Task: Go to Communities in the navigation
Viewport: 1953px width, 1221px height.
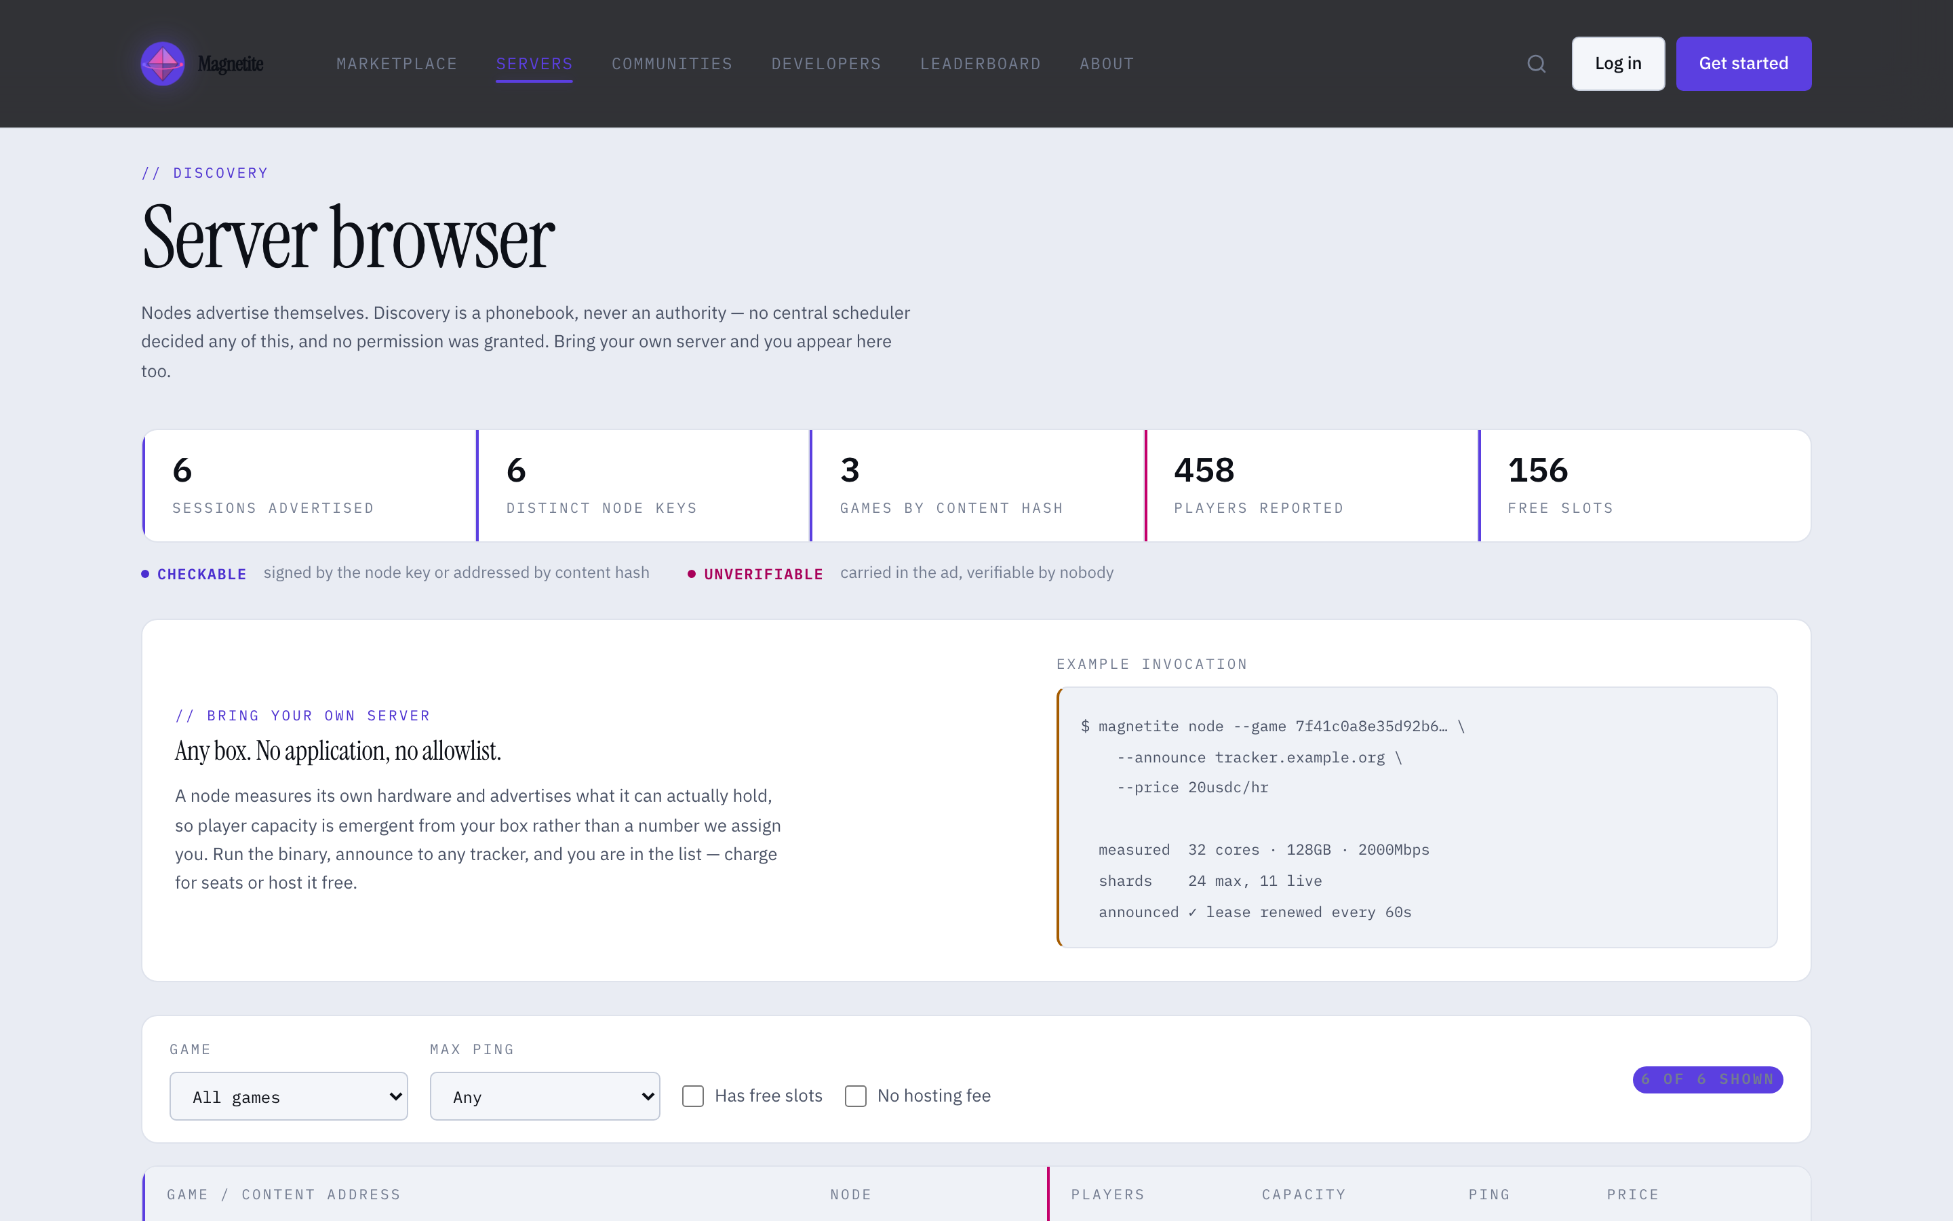Action: (672, 64)
